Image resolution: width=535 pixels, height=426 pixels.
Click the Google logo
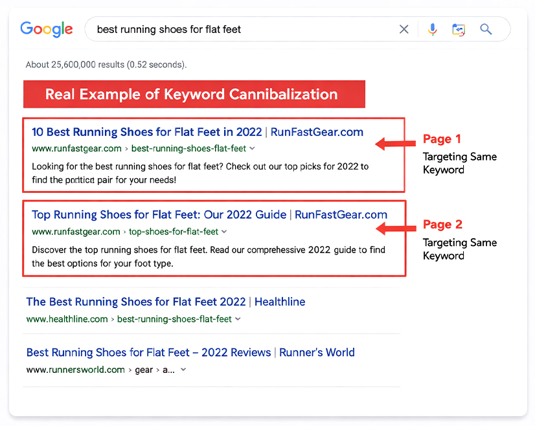46,28
